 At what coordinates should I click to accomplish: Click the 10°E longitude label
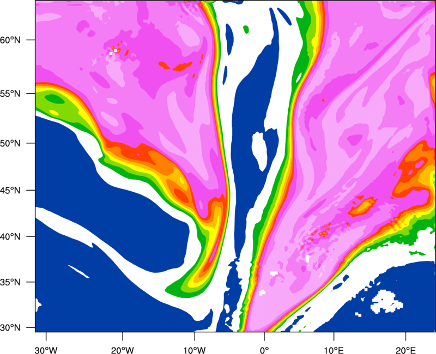click(x=334, y=350)
